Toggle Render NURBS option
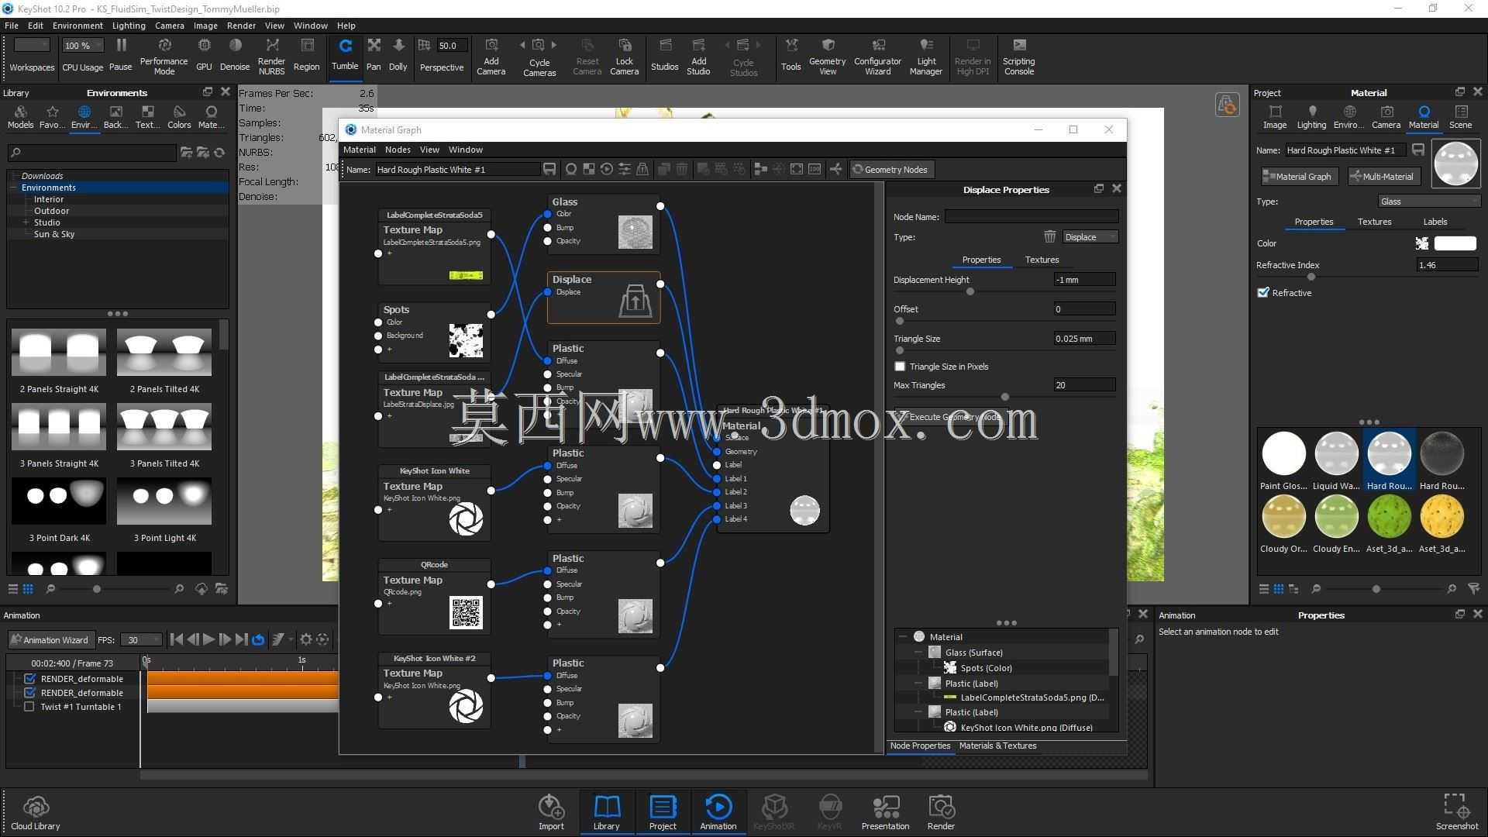The height and width of the screenshot is (837, 1488). pyautogui.click(x=271, y=56)
